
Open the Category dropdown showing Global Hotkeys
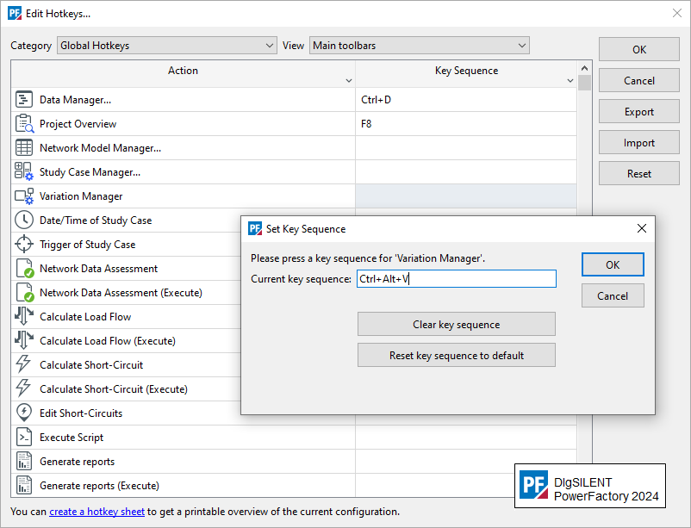pos(166,46)
